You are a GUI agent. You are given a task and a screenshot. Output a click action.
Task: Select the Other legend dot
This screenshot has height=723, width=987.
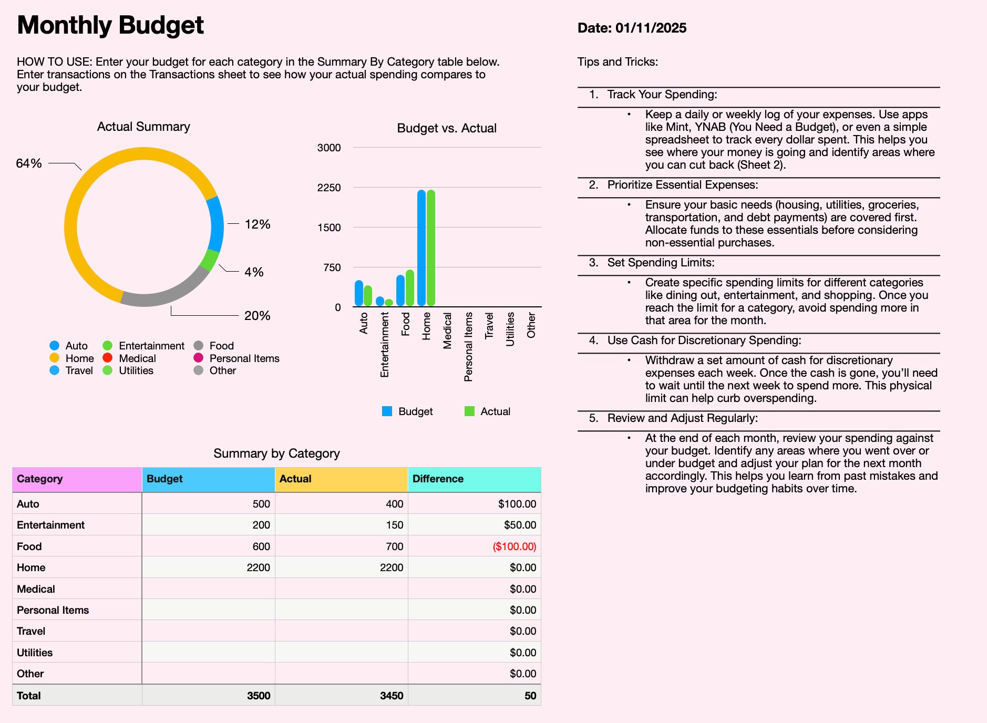tap(197, 371)
